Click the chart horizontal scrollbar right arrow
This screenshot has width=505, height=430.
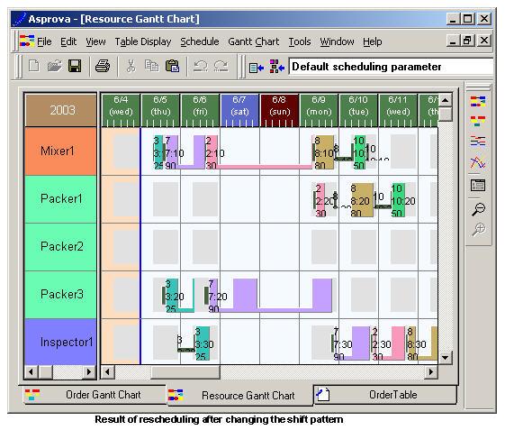pyautogui.click(x=431, y=372)
